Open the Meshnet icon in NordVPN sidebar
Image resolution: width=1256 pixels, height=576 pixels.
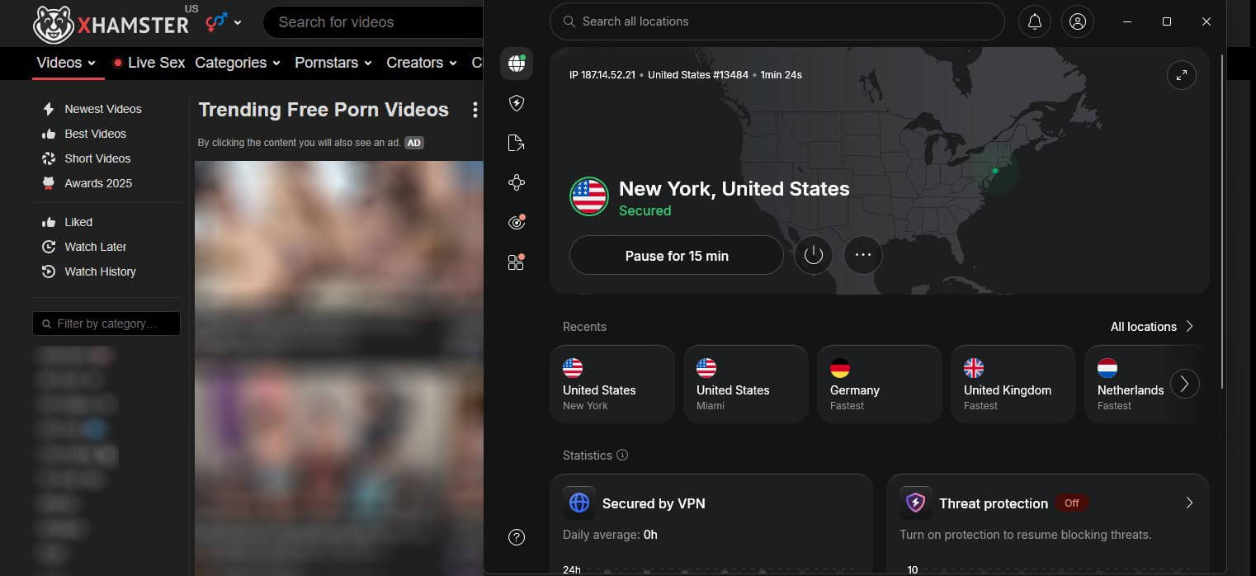[x=517, y=182]
